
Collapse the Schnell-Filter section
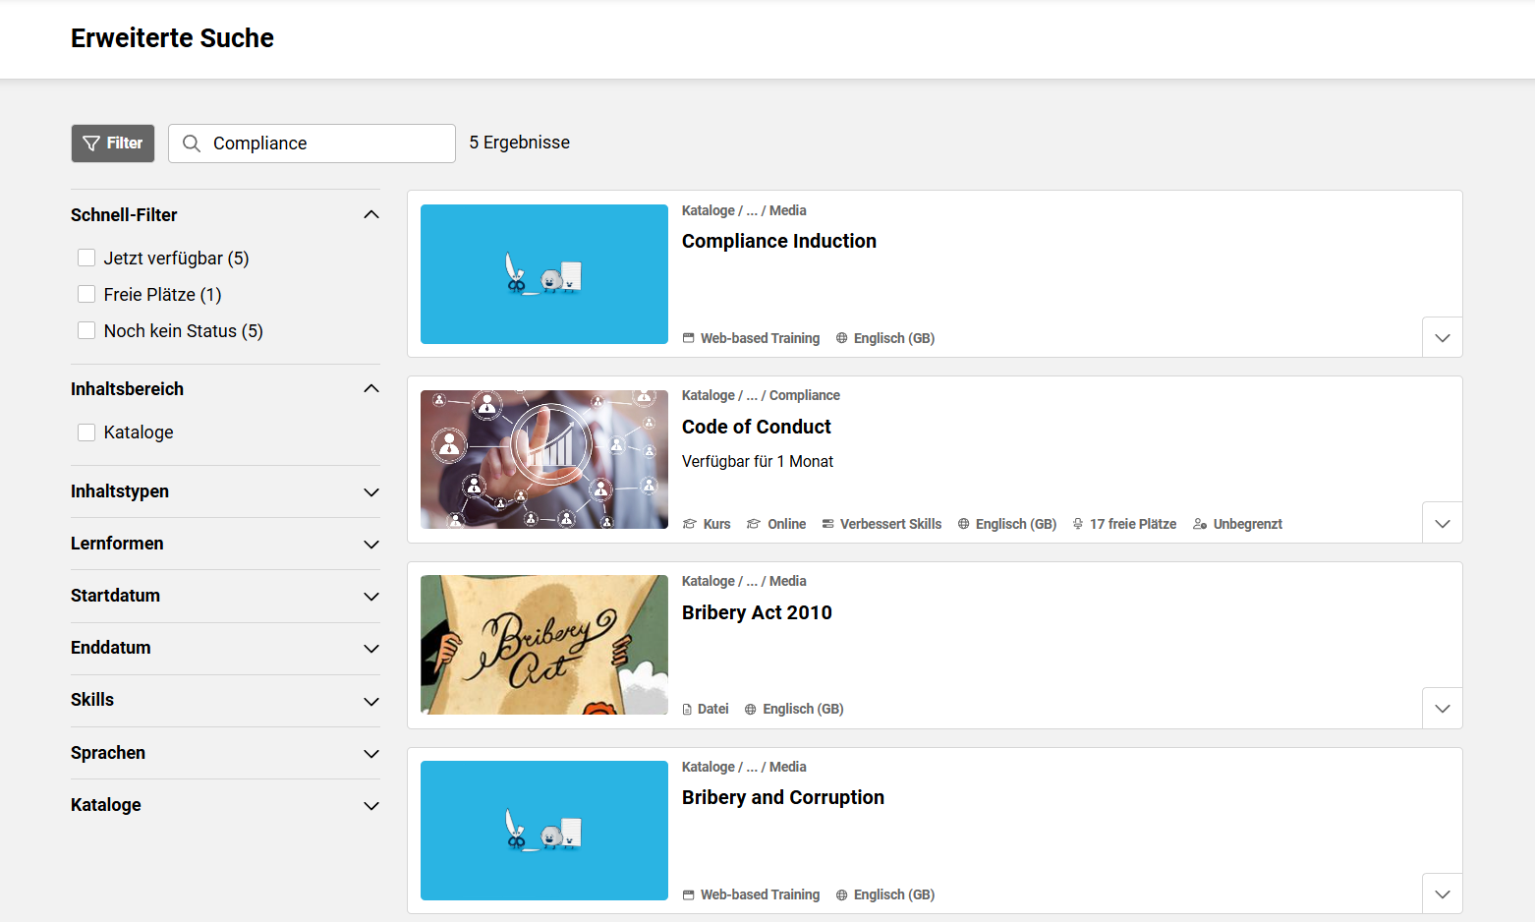tap(371, 215)
